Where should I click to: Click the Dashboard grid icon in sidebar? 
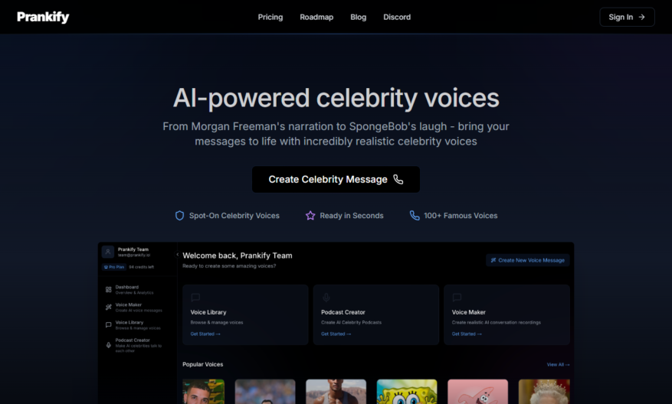109,290
